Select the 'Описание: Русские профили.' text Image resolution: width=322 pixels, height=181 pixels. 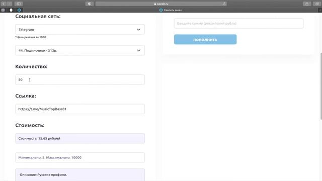(43, 174)
